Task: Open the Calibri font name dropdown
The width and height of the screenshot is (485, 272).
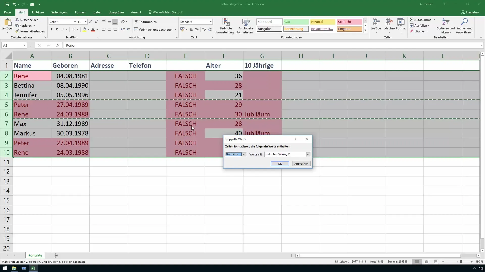Action: (x=75, y=22)
